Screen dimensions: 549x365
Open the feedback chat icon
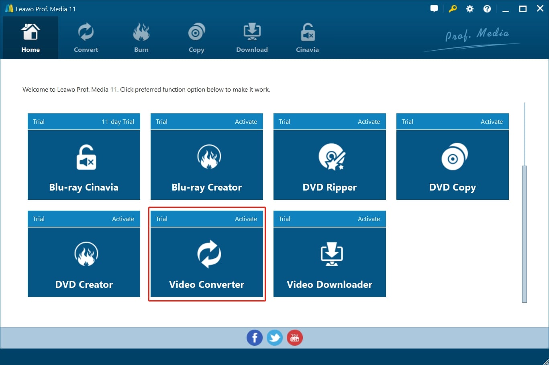[434, 8]
